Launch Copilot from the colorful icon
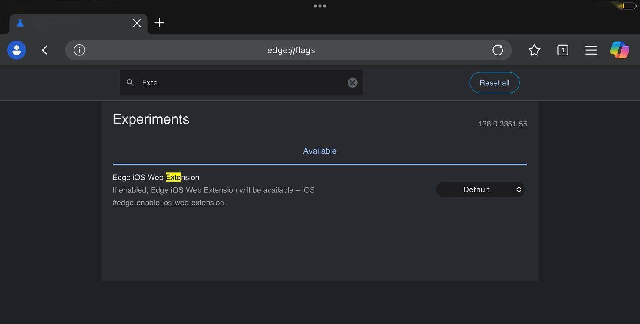This screenshot has width=640, height=324. click(x=620, y=50)
